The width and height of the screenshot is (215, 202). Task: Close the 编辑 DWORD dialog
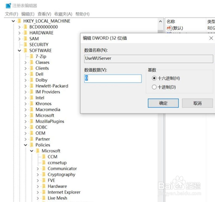coord(211,38)
